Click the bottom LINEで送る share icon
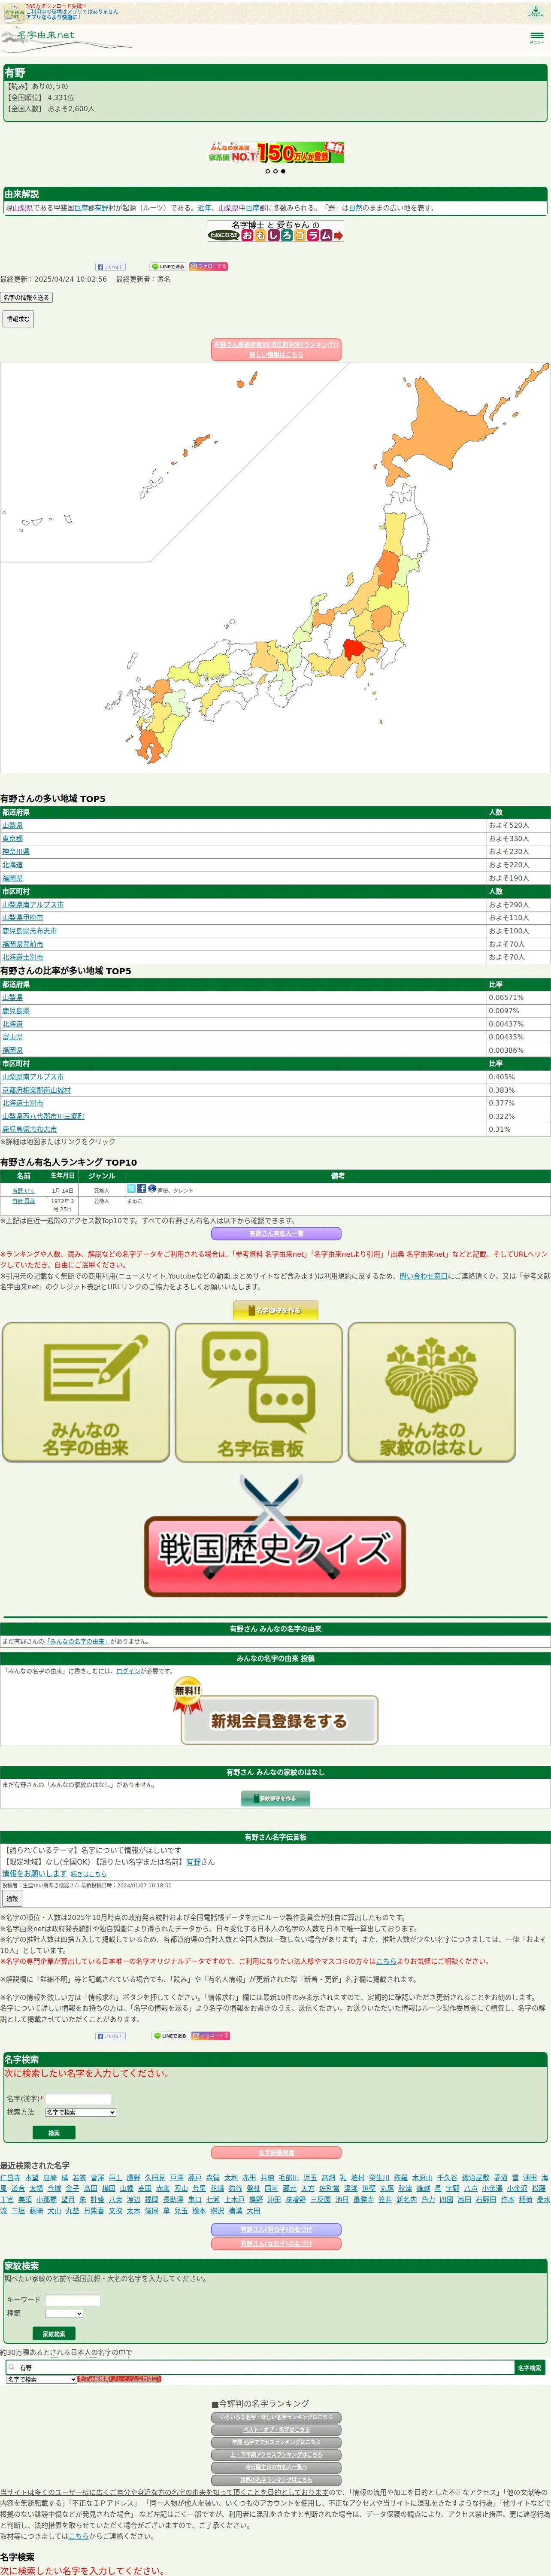Image resolution: width=551 pixels, height=2576 pixels. [x=170, y=2035]
